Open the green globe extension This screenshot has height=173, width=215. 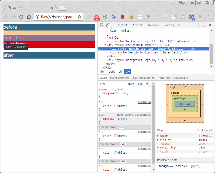(105, 17)
